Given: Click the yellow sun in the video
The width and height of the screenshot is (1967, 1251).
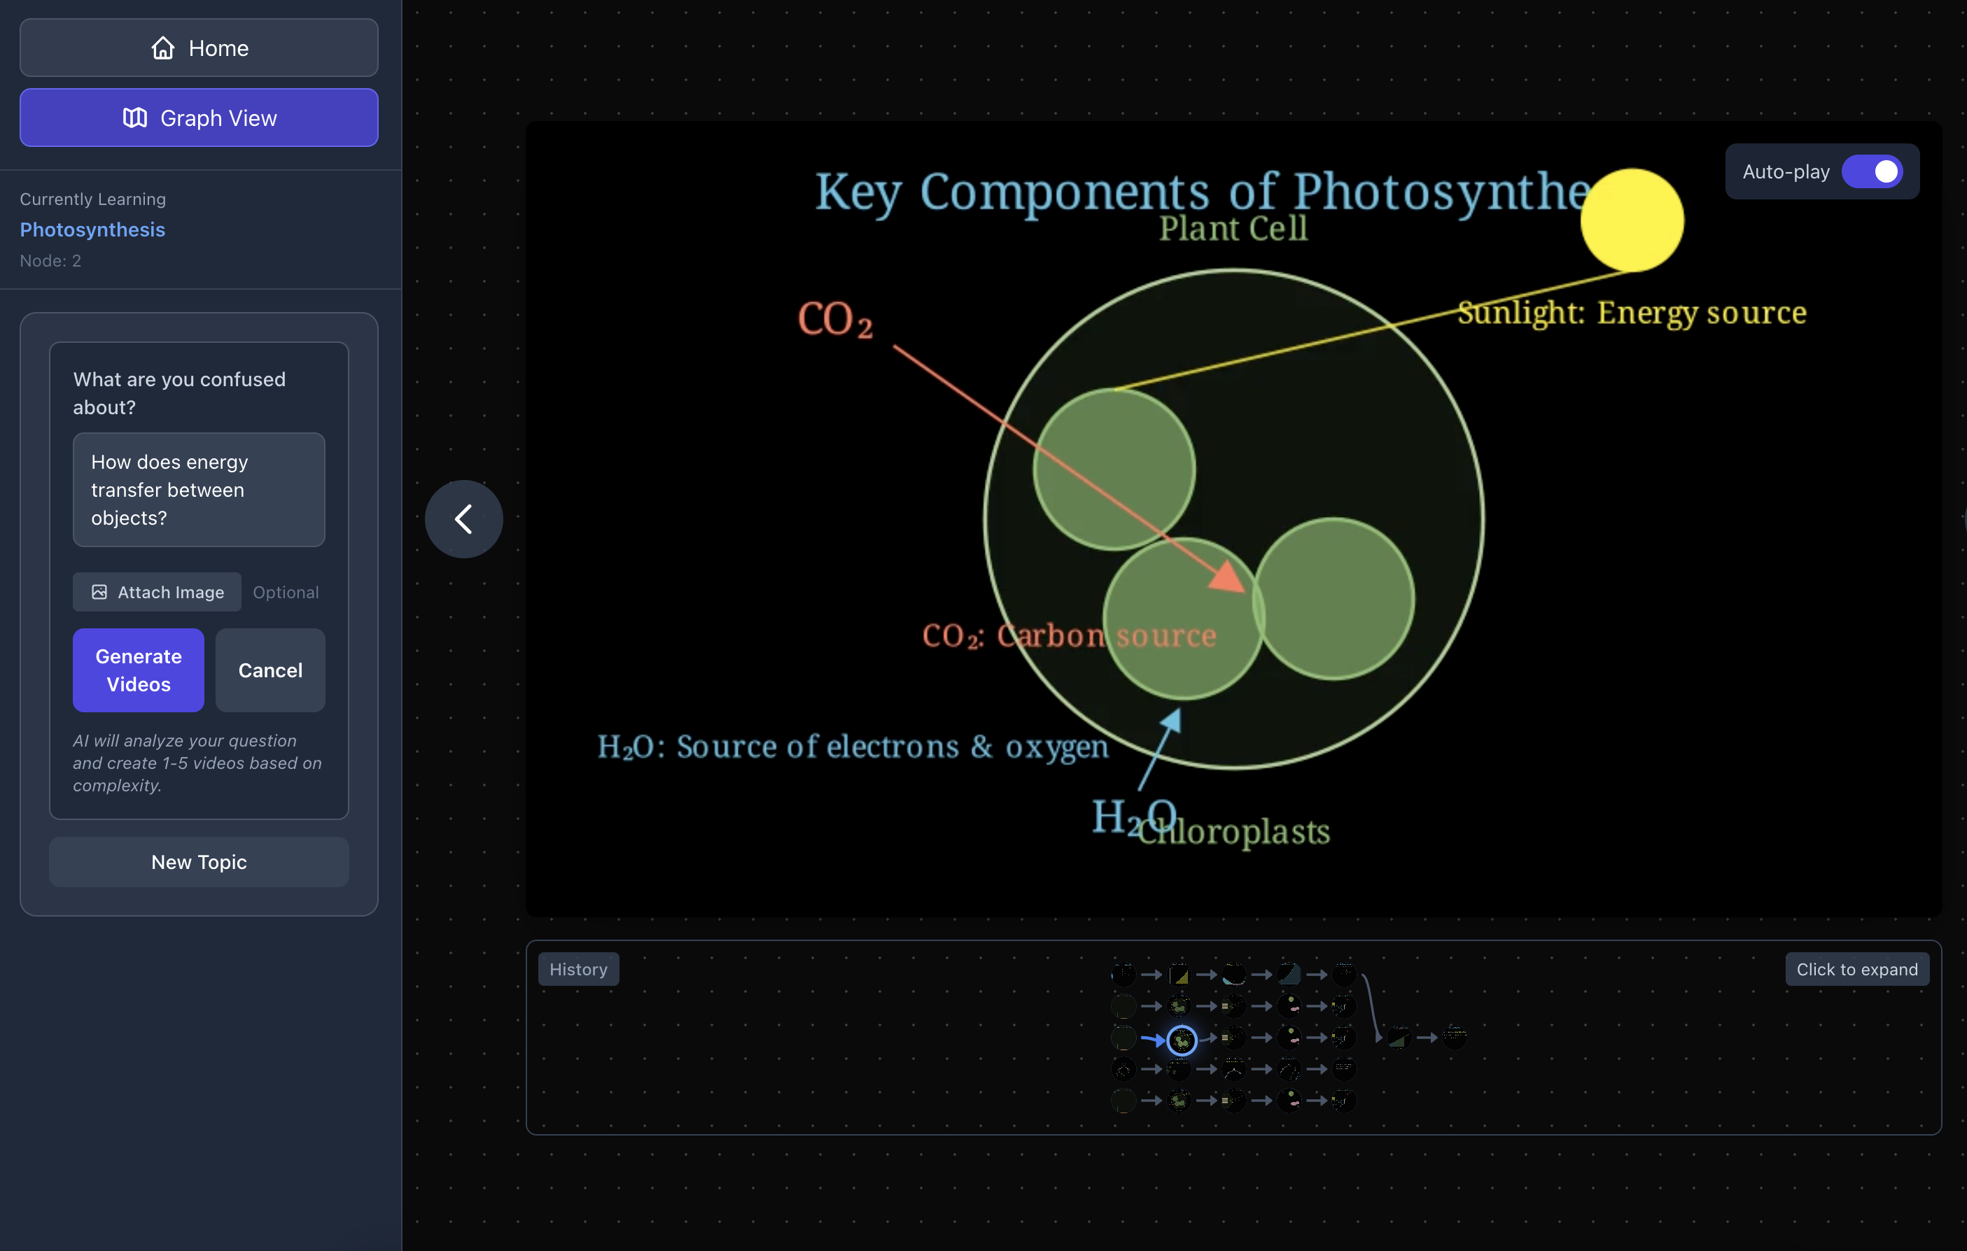Looking at the screenshot, I should coord(1631,220).
